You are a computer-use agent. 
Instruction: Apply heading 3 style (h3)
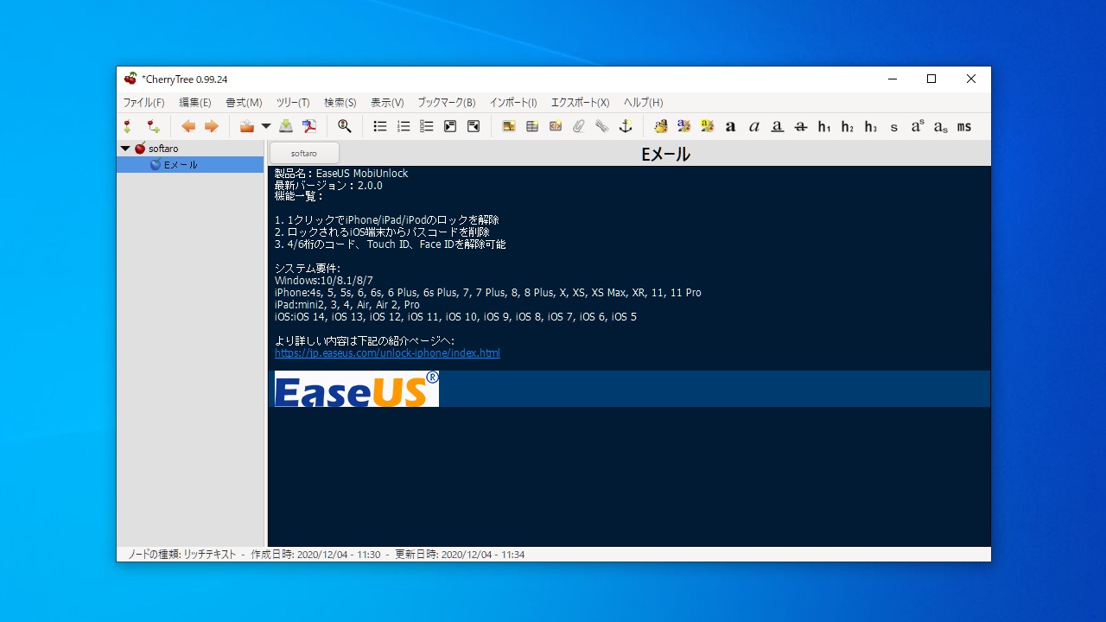pyautogui.click(x=871, y=126)
